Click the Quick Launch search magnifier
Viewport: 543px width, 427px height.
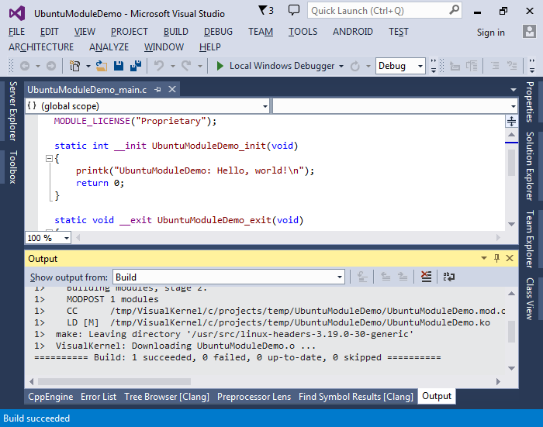454,10
